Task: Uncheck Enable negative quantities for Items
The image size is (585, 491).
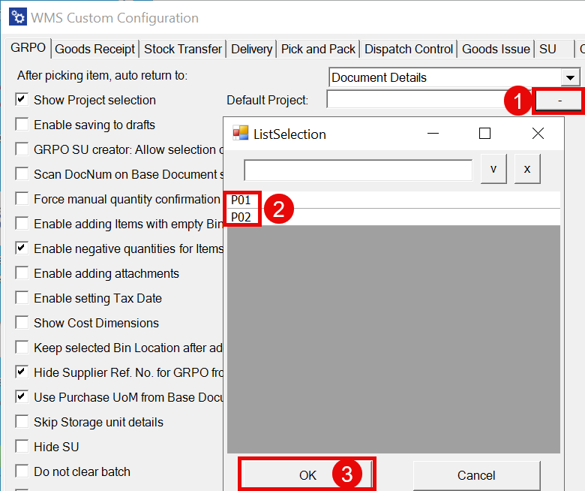Action: 22,249
